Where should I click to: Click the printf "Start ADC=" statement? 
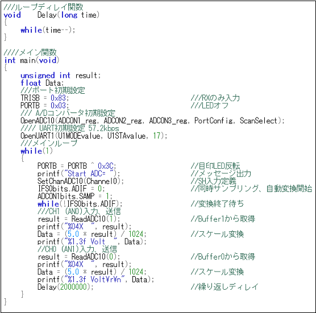(x=78, y=174)
